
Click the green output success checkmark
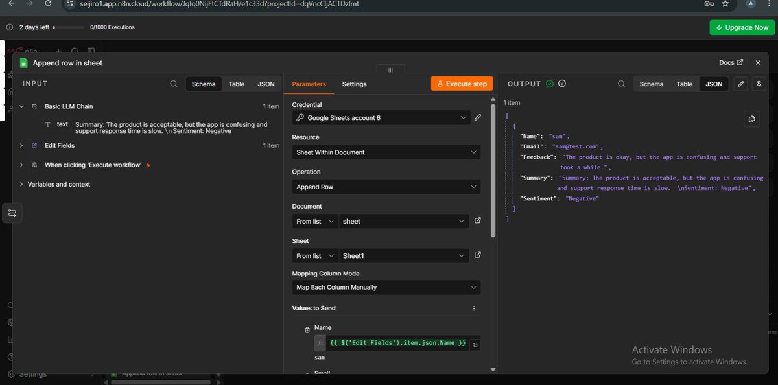pos(550,84)
